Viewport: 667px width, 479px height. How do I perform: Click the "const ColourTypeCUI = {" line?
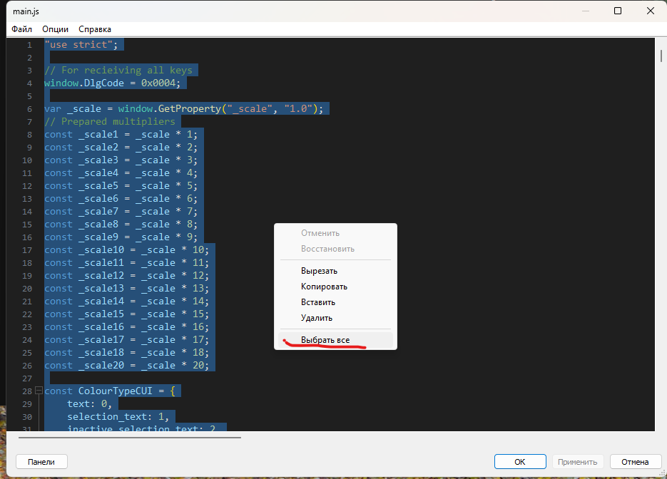click(x=110, y=391)
